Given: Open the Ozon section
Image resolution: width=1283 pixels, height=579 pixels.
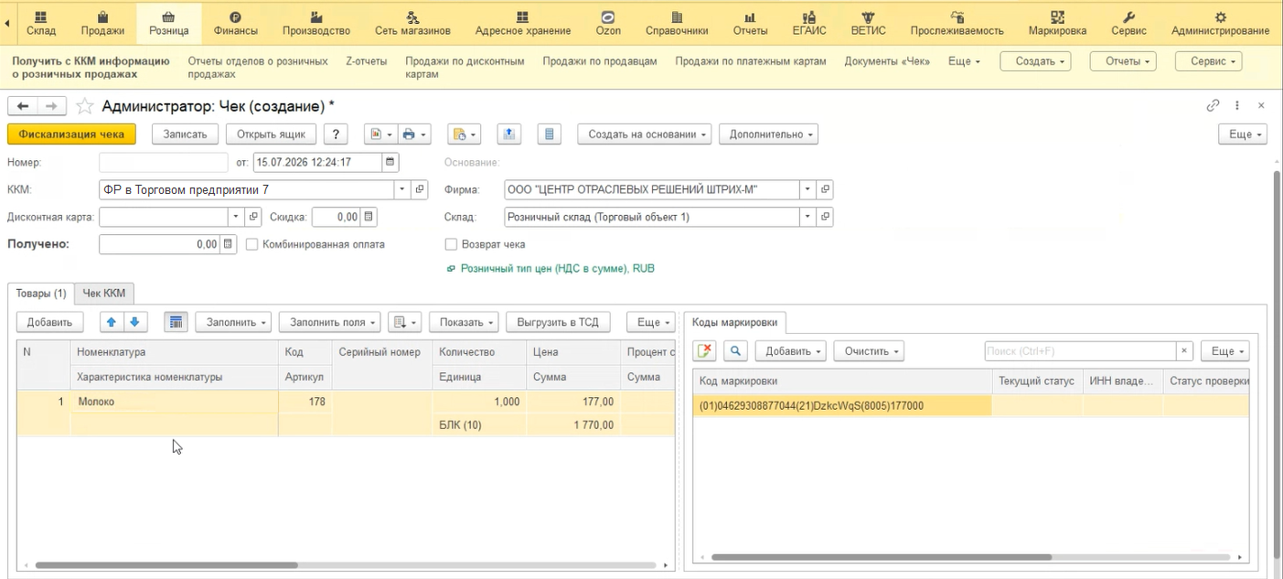Looking at the screenshot, I should click(x=608, y=24).
